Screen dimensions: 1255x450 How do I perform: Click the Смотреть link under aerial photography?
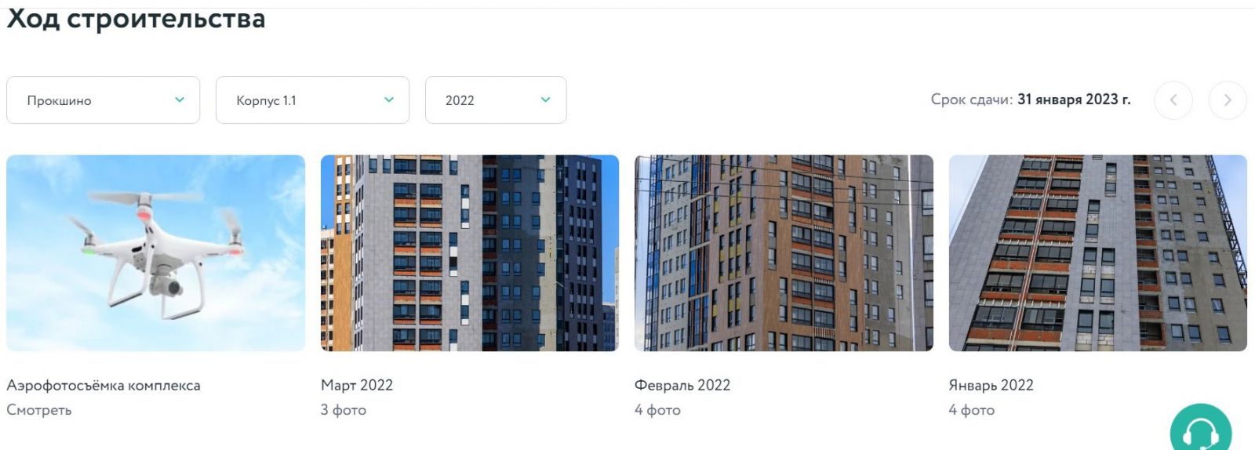tap(39, 410)
